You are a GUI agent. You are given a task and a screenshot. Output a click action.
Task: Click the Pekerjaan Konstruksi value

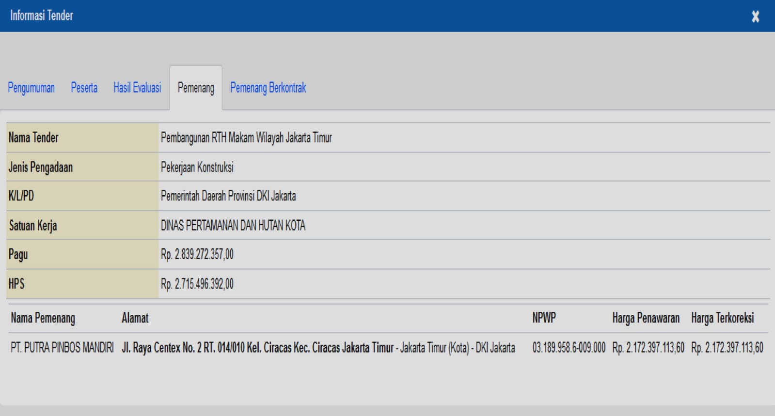pos(197,167)
